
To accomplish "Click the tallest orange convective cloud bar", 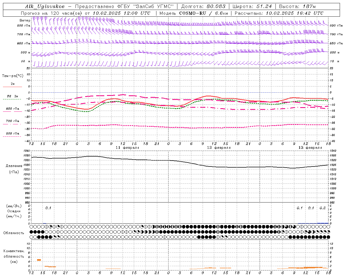I will [x=39, y=260].
